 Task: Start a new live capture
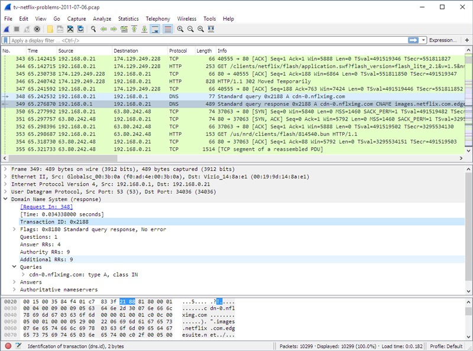coord(8,29)
